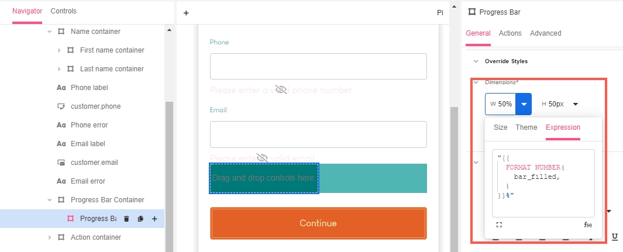The width and height of the screenshot is (623, 252).
Task: Click the plus icon above the canvas
Action: coord(186,13)
